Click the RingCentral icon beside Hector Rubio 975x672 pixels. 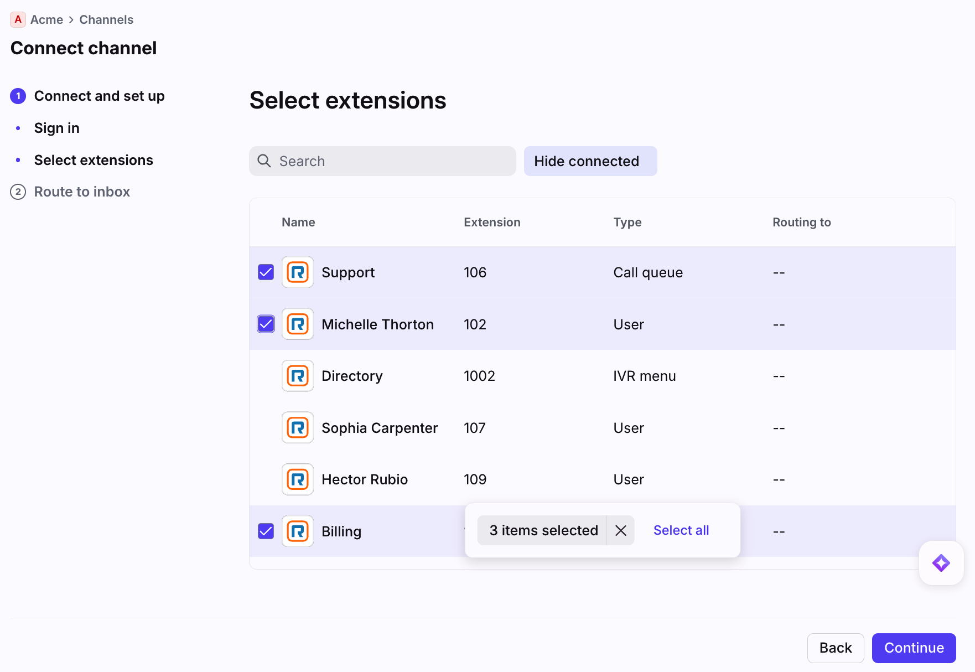point(298,479)
